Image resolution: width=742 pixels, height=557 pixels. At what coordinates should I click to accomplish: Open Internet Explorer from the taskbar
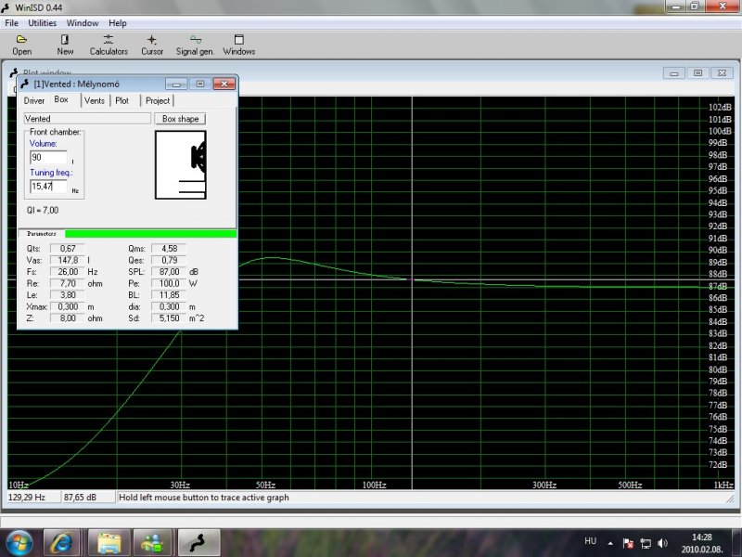pos(63,541)
